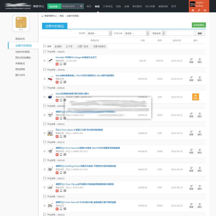Open 统计结算 in the top navigation
The image size is (216, 216).
(150, 6)
